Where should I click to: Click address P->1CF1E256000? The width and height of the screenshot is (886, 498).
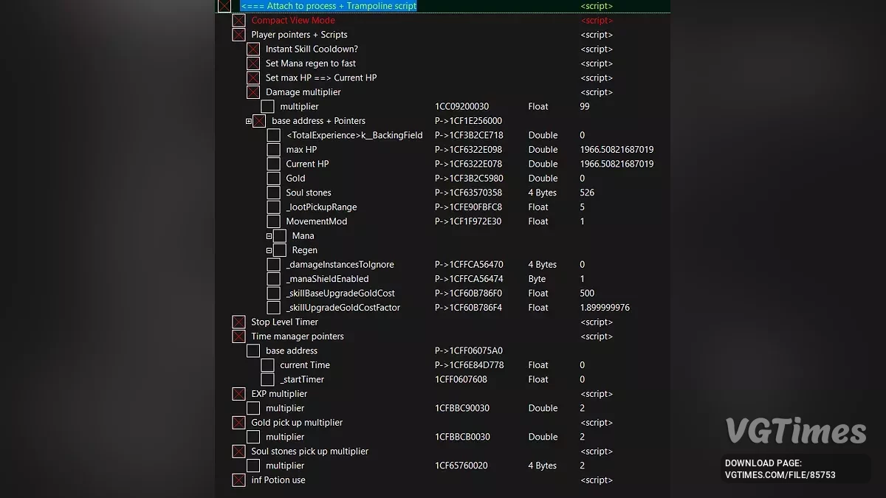click(468, 121)
